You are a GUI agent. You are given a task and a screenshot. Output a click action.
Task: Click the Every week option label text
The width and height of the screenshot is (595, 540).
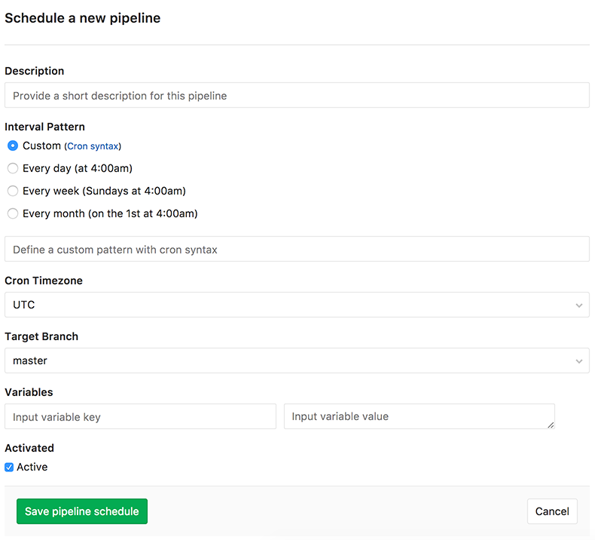coord(104,191)
